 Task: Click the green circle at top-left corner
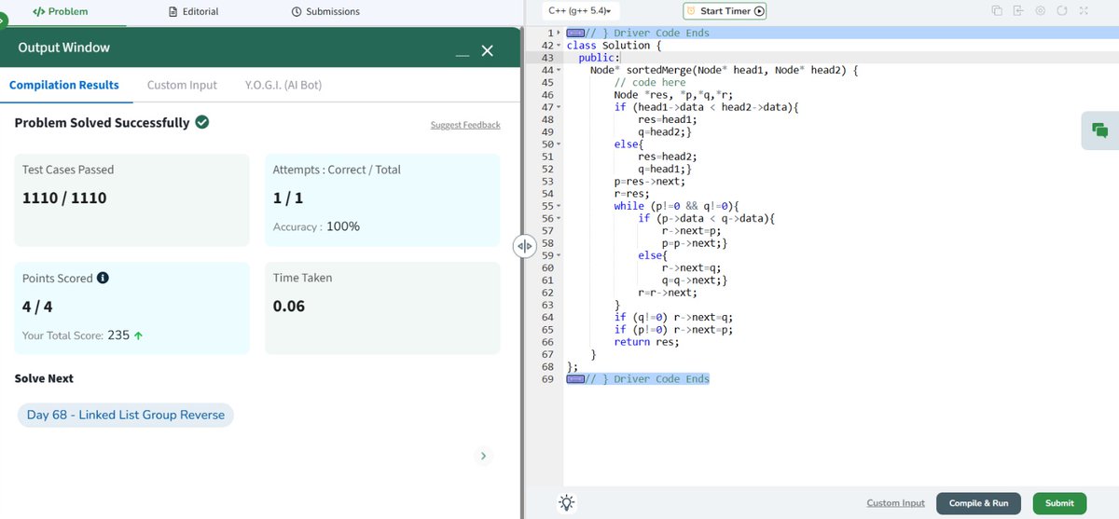(2, 20)
